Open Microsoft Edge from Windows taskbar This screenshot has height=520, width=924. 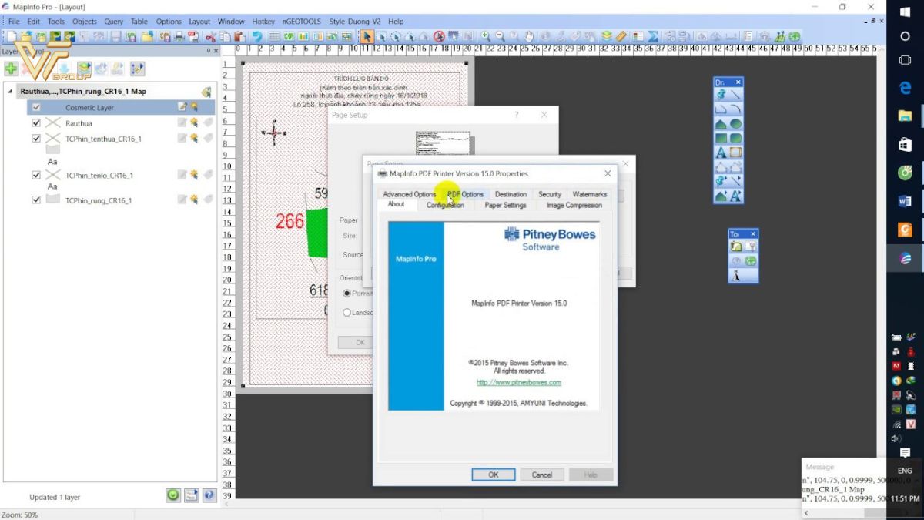pos(905,88)
